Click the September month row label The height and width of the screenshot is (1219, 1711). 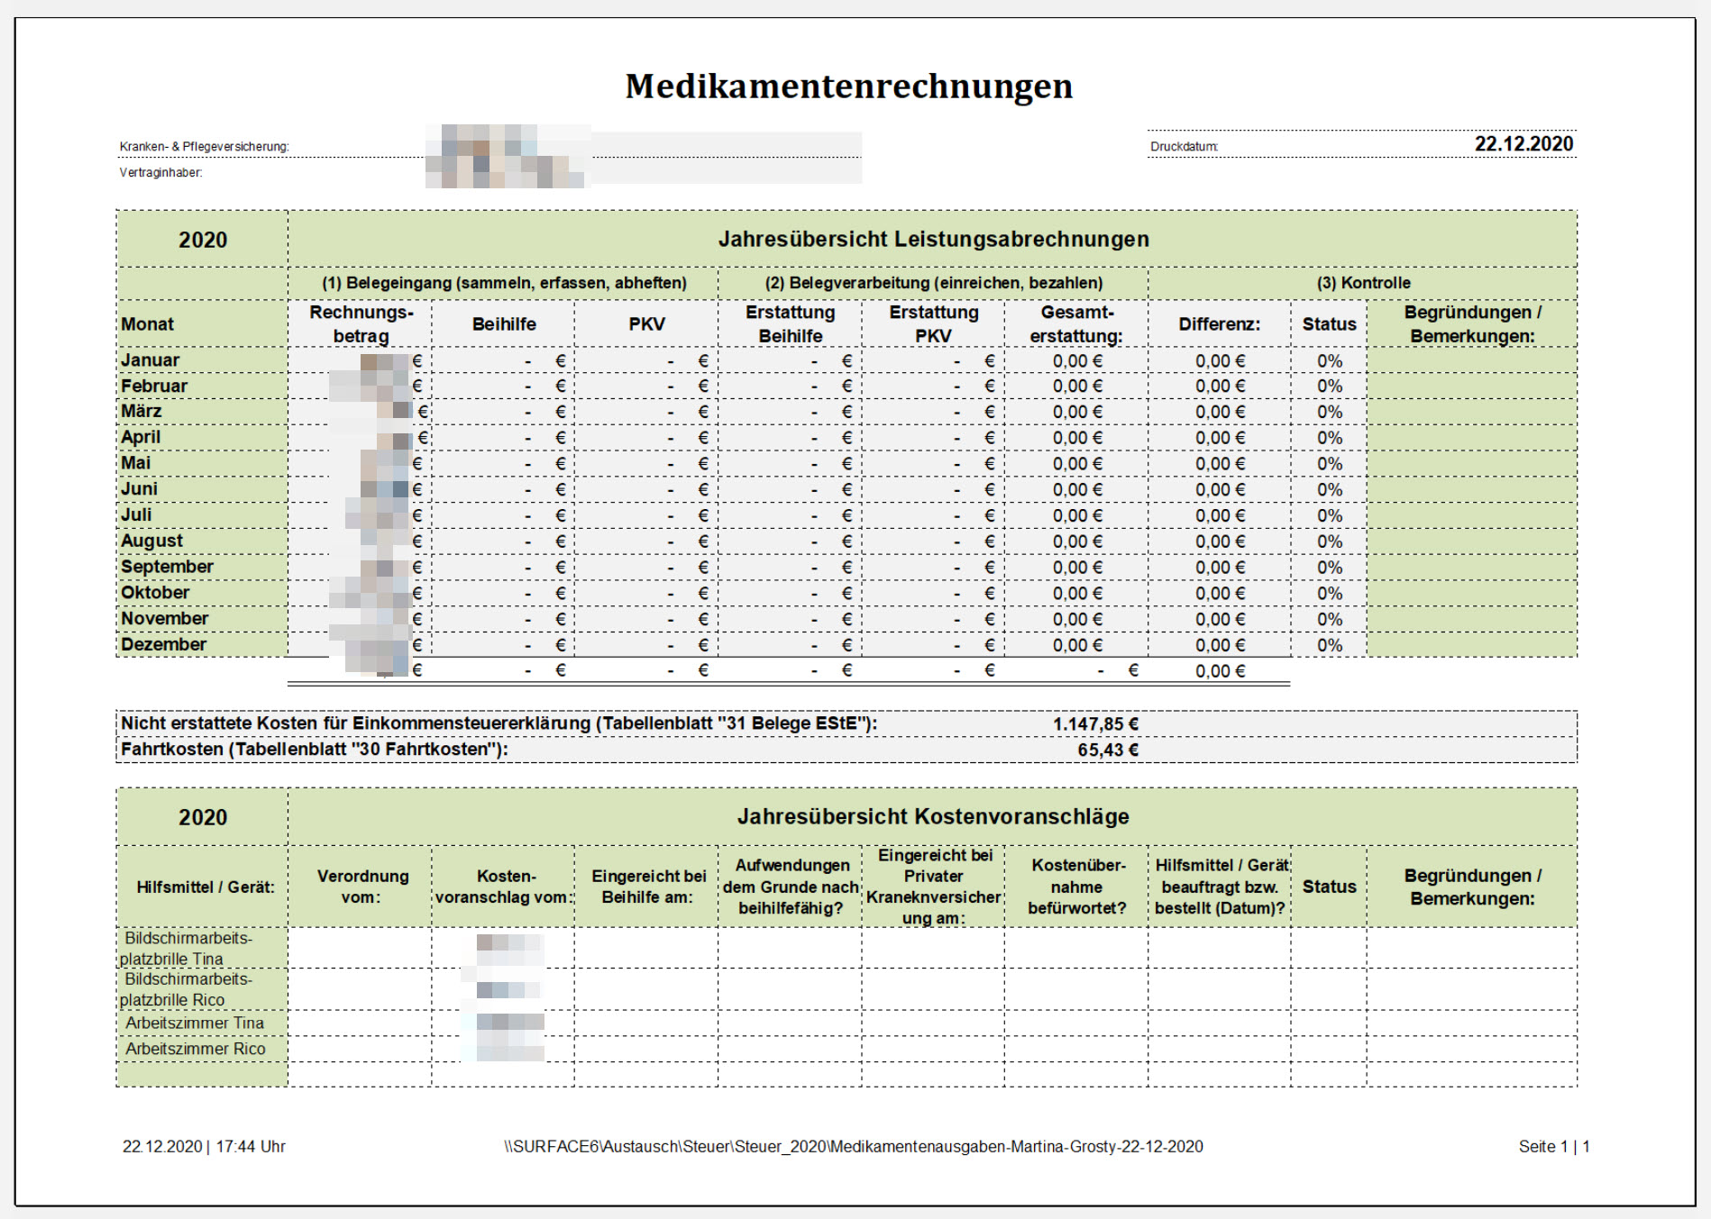coord(168,567)
